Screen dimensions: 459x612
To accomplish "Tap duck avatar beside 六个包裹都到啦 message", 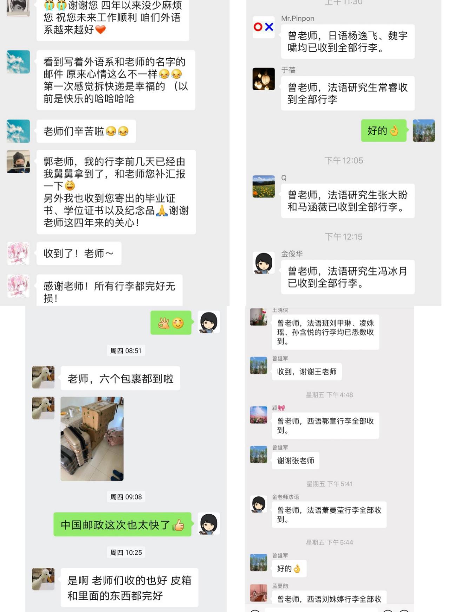I will click(x=43, y=377).
